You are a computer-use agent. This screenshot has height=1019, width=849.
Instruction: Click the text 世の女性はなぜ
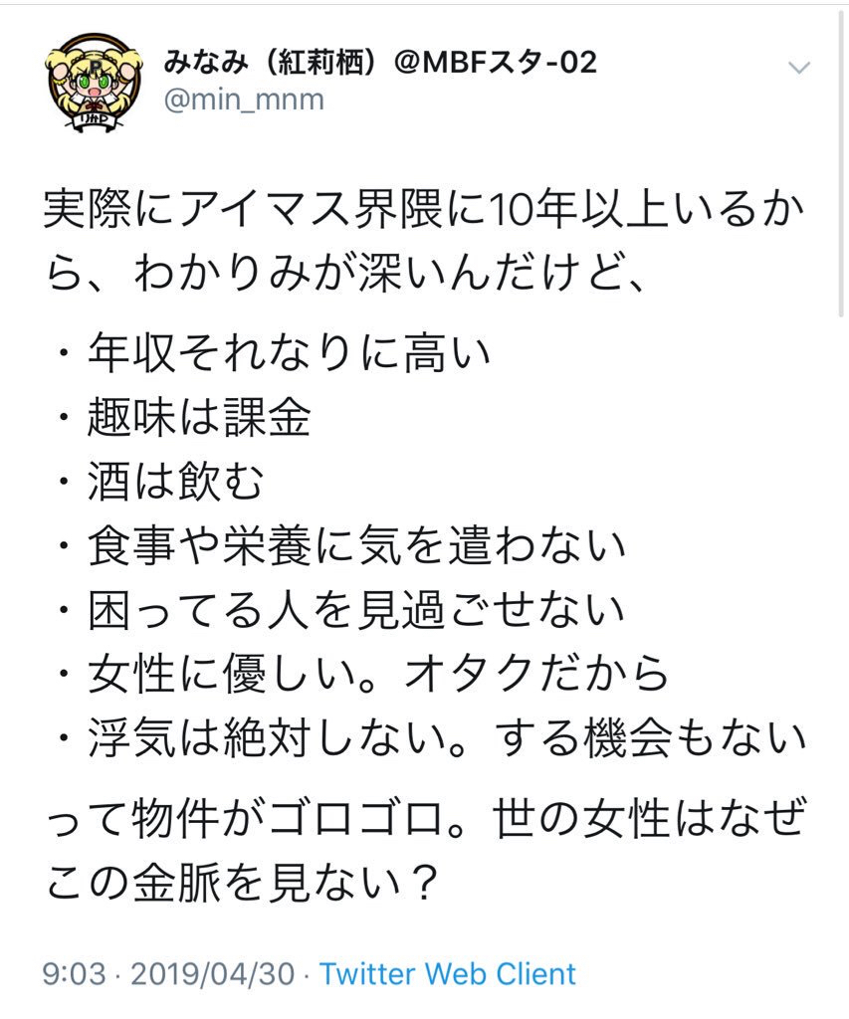(649, 817)
